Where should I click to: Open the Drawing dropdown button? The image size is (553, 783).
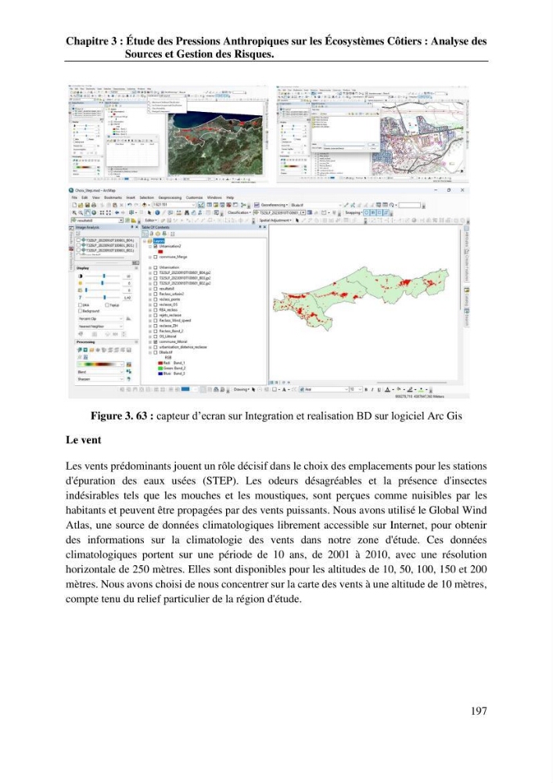pyautogui.click(x=242, y=389)
